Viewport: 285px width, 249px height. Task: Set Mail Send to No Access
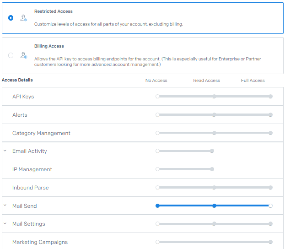click(x=157, y=206)
